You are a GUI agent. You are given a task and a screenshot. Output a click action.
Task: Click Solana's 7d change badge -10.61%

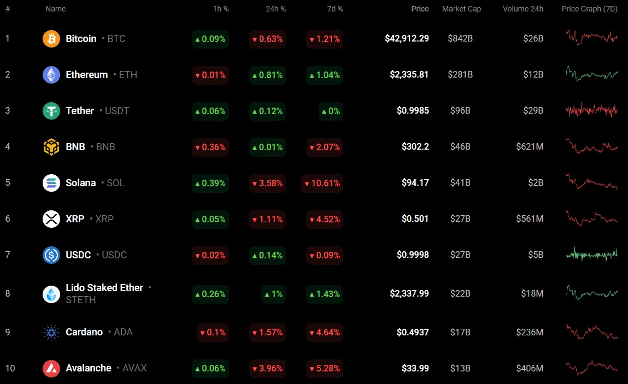click(x=322, y=184)
